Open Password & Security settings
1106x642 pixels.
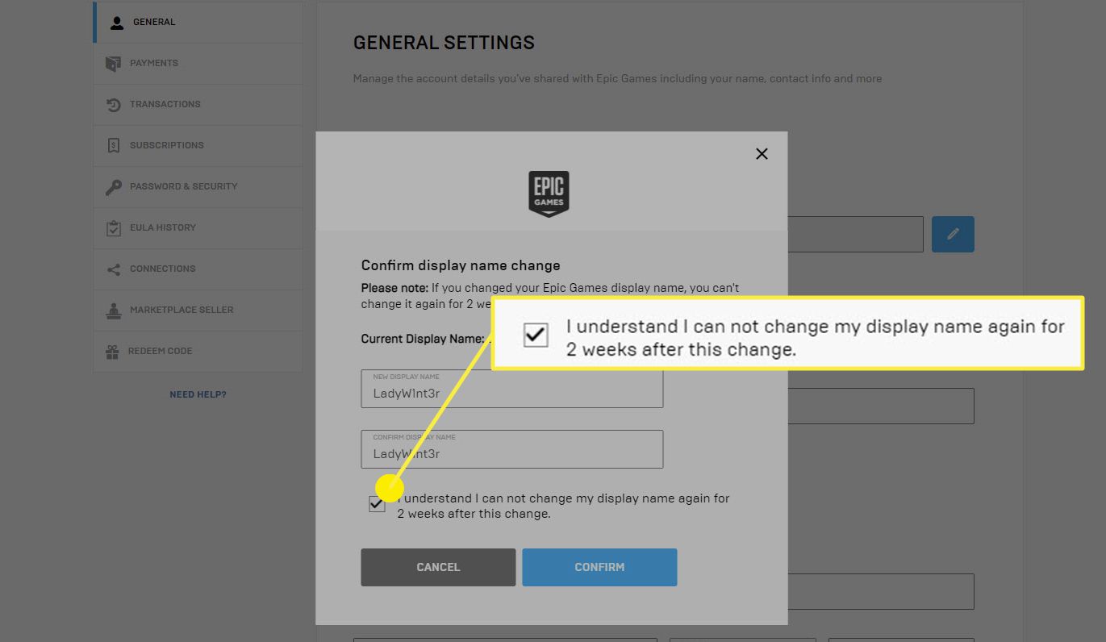click(x=198, y=187)
